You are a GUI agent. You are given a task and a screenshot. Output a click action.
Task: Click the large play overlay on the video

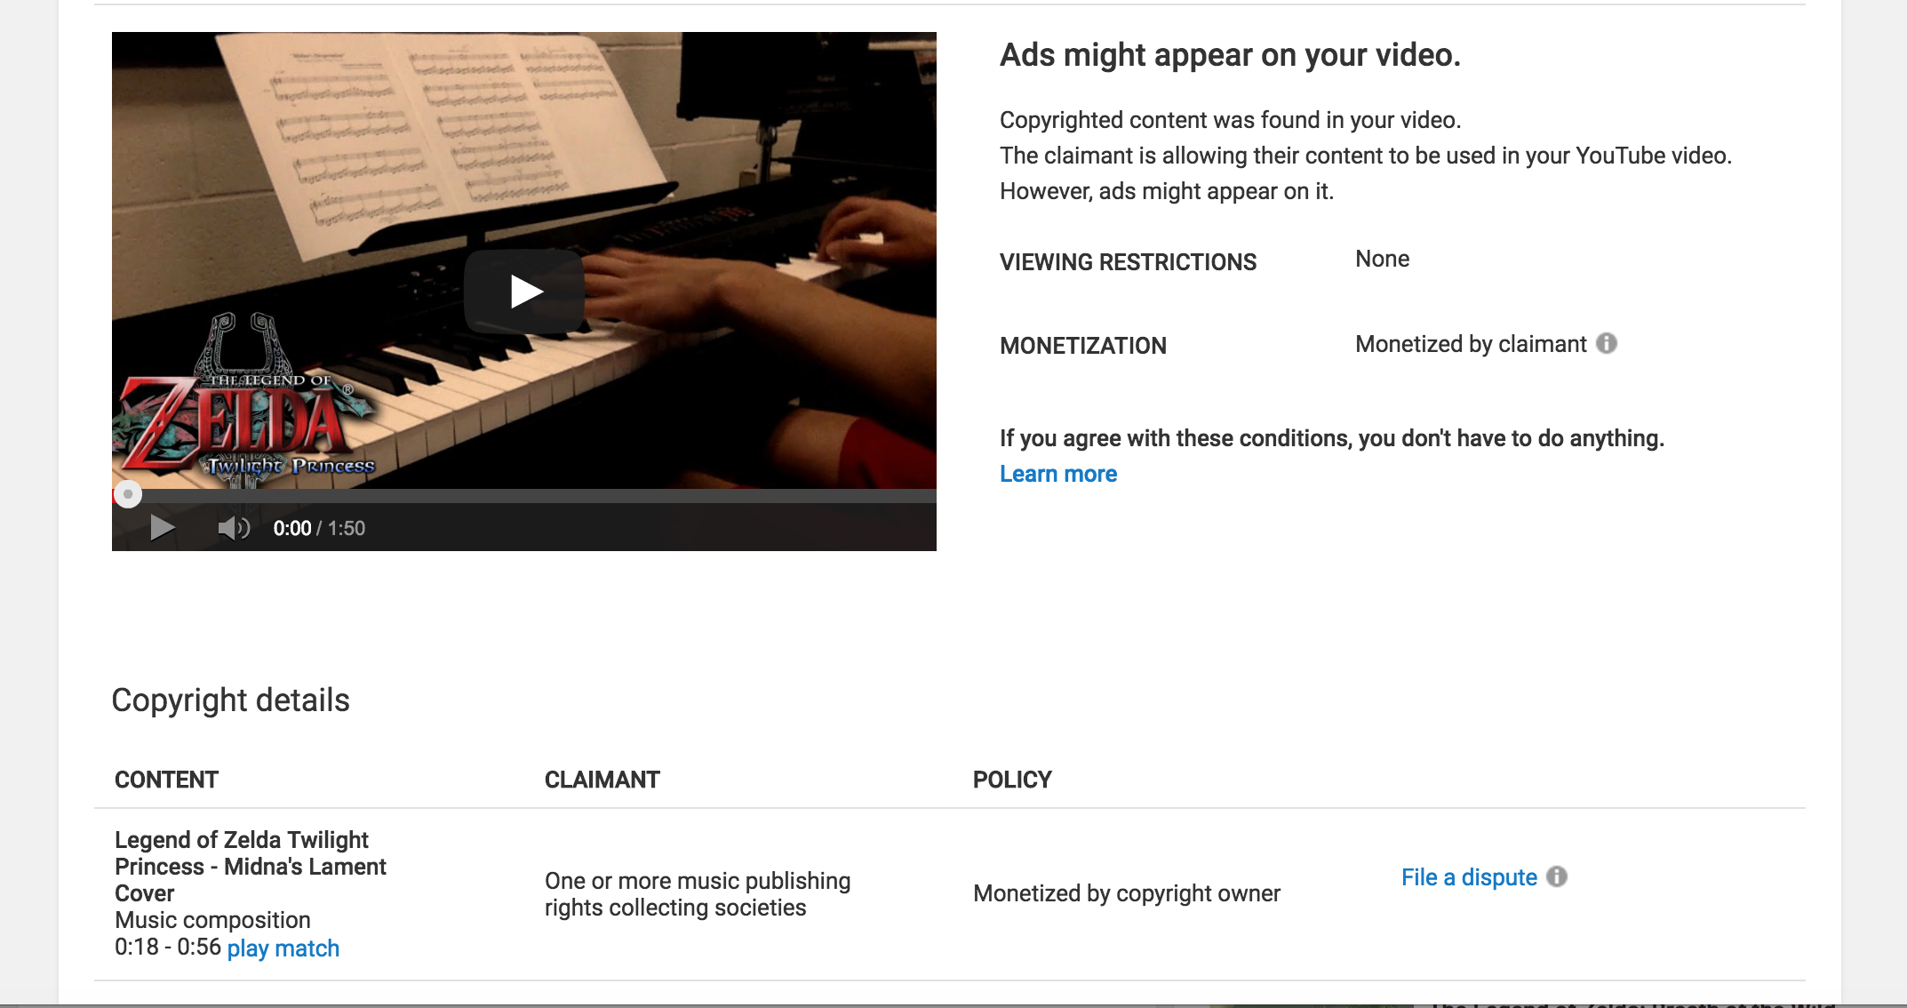[524, 292]
